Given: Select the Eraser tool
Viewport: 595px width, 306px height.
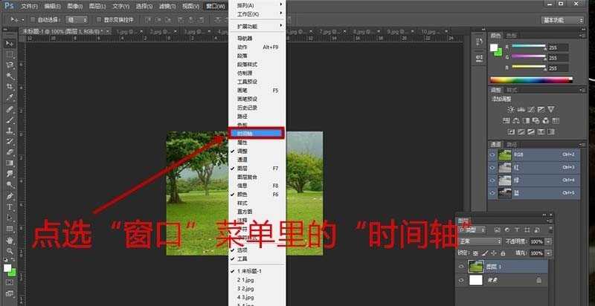Looking at the screenshot, I should click(x=10, y=152).
